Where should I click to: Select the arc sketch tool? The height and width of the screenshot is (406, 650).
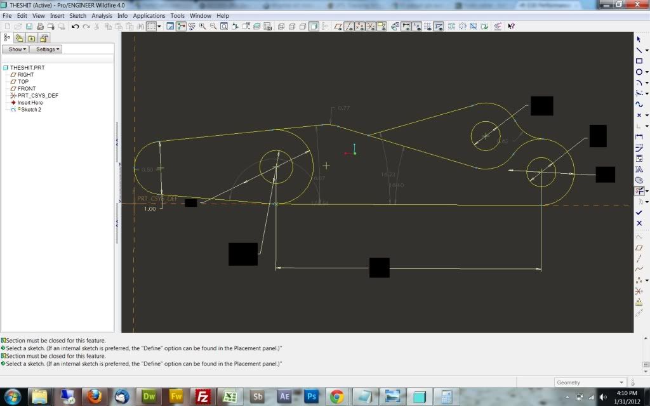pos(639,83)
